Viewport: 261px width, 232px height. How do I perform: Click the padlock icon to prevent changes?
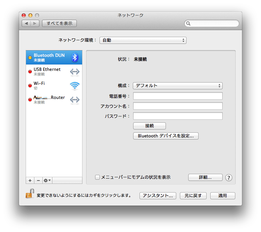30,194
